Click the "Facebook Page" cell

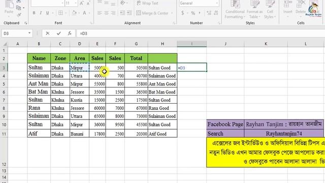click(225, 124)
